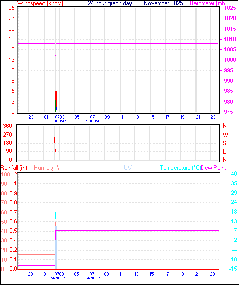The height and width of the screenshot is (287, 239).
Task: Click windspeed axis value 3
Action: [13, 102]
